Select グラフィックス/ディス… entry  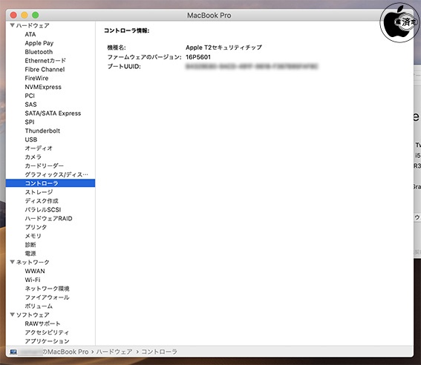tap(56, 174)
